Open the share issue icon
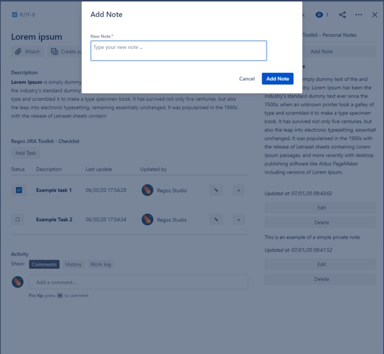The image size is (384, 354). pos(343,15)
